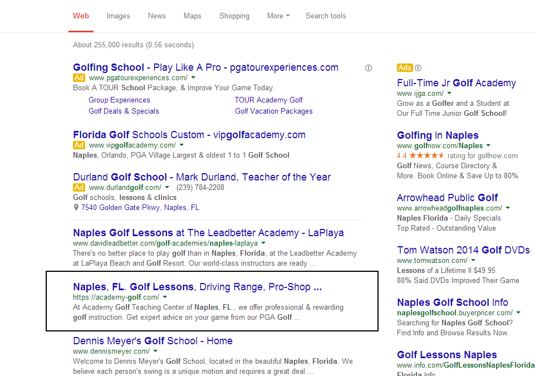Screen dimensions: 535x376
Task: Click the About 255,000 results text
Action: click(x=134, y=45)
